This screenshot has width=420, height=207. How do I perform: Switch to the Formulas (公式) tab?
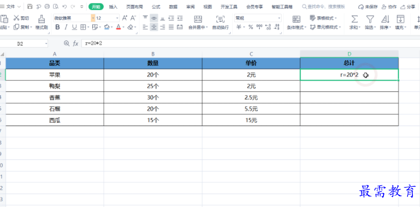156,6
